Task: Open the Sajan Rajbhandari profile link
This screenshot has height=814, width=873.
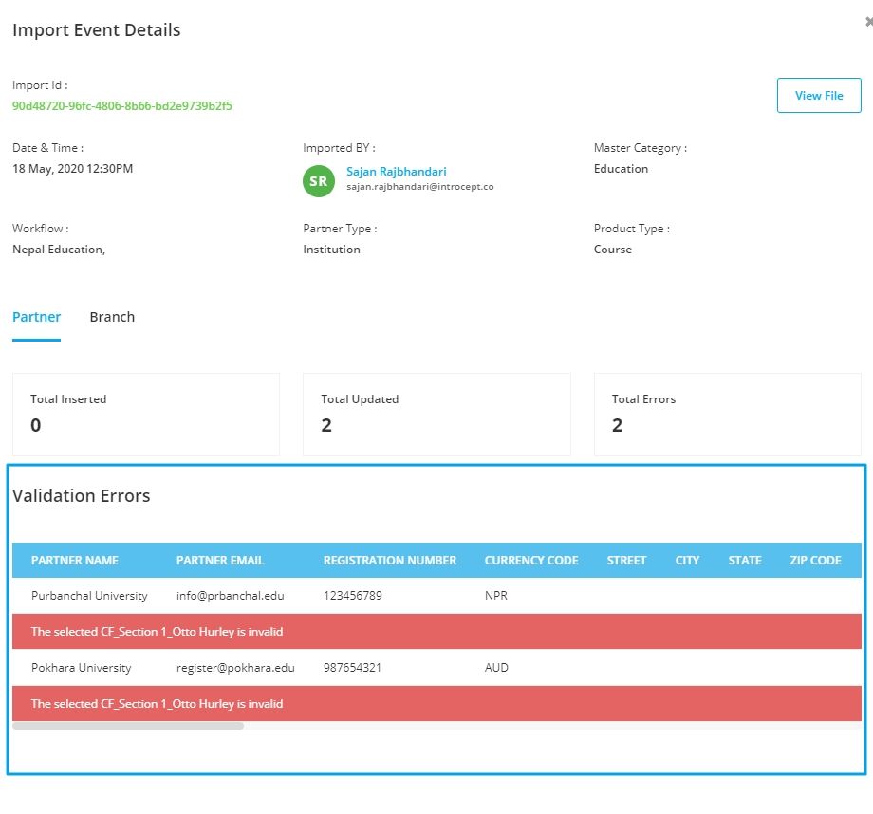Action: (x=397, y=172)
